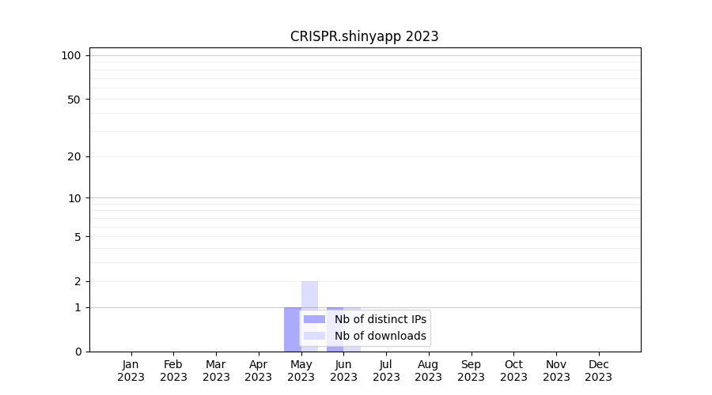The width and height of the screenshot is (712, 395).
Task: Click the 'May 2023' x-axis label
Action: [301, 371]
